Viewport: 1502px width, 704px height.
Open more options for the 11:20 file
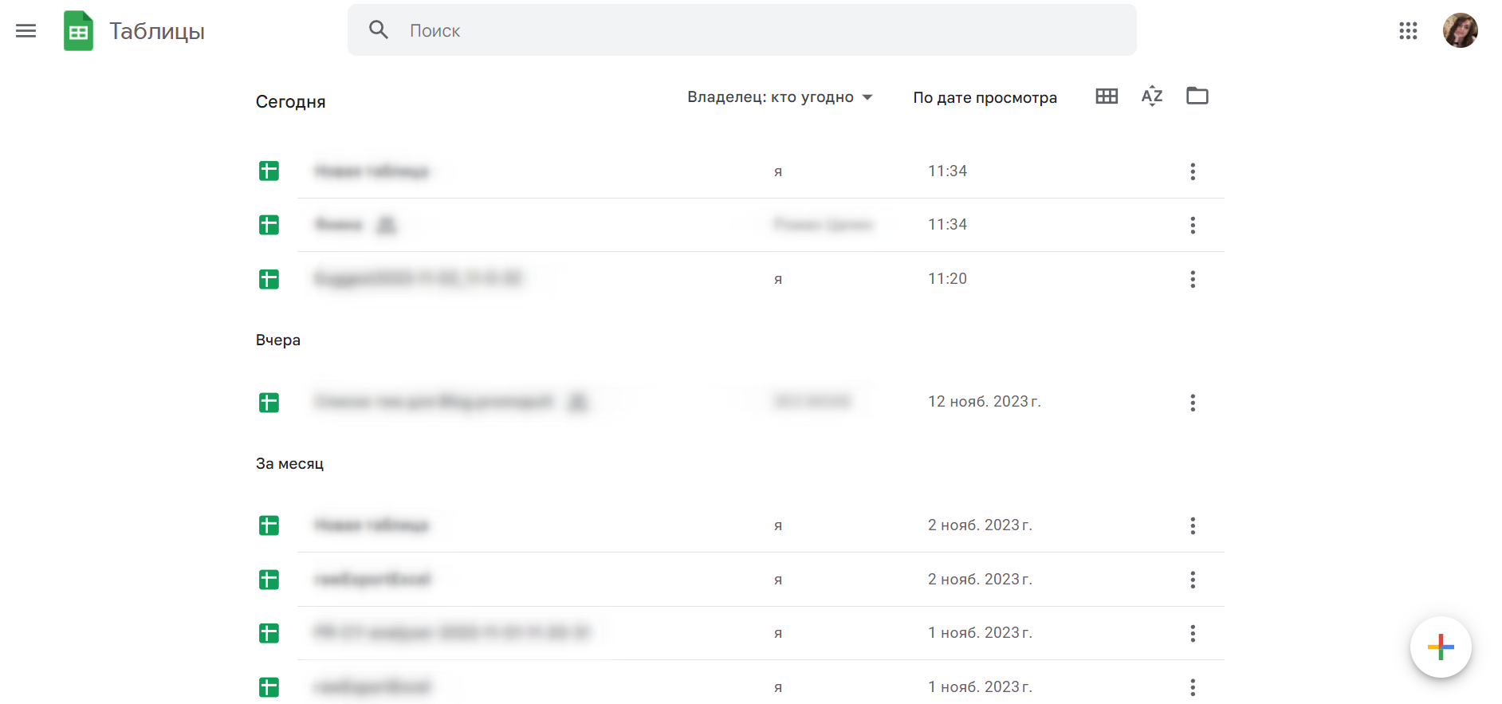tap(1193, 279)
